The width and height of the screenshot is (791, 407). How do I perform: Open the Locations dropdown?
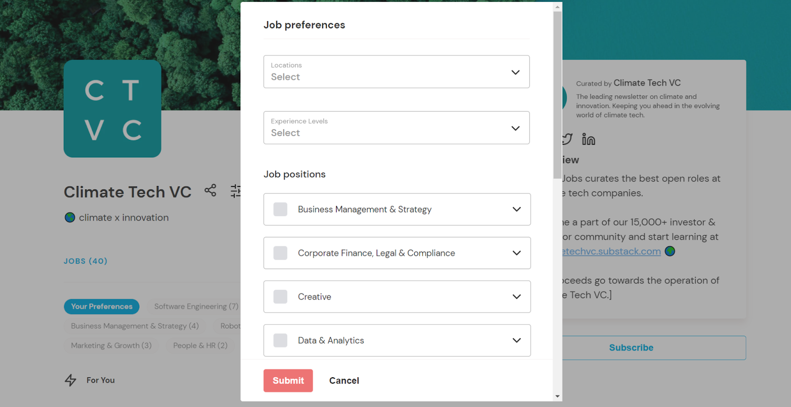[396, 72]
